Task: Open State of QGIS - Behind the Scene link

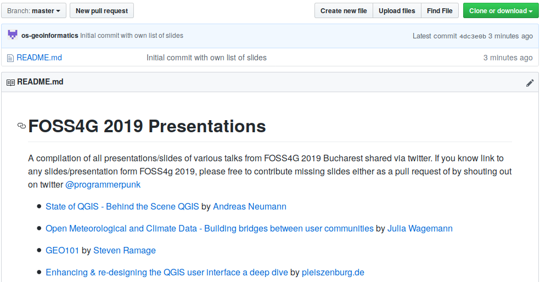Action: tap(122, 207)
